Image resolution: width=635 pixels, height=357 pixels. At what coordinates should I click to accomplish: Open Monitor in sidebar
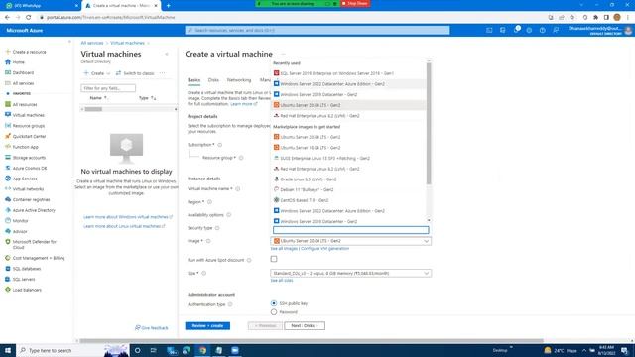(17, 221)
